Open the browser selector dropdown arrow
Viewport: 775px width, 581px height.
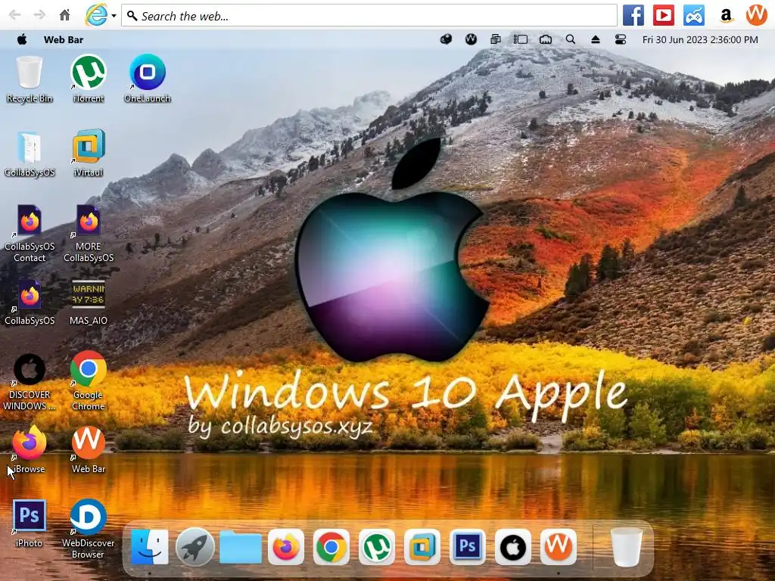tap(114, 16)
